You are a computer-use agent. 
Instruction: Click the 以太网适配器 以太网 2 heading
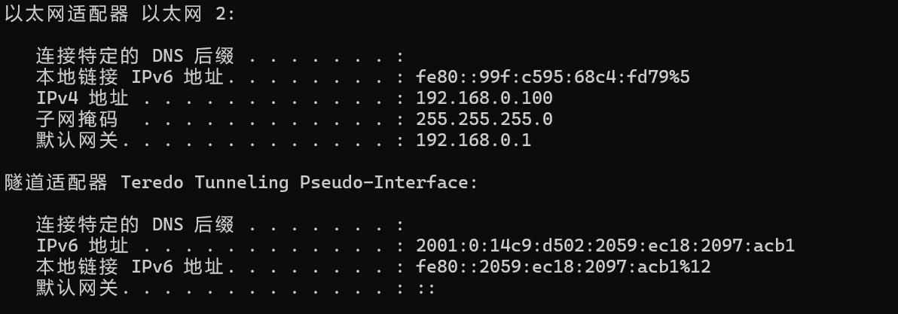120,14
